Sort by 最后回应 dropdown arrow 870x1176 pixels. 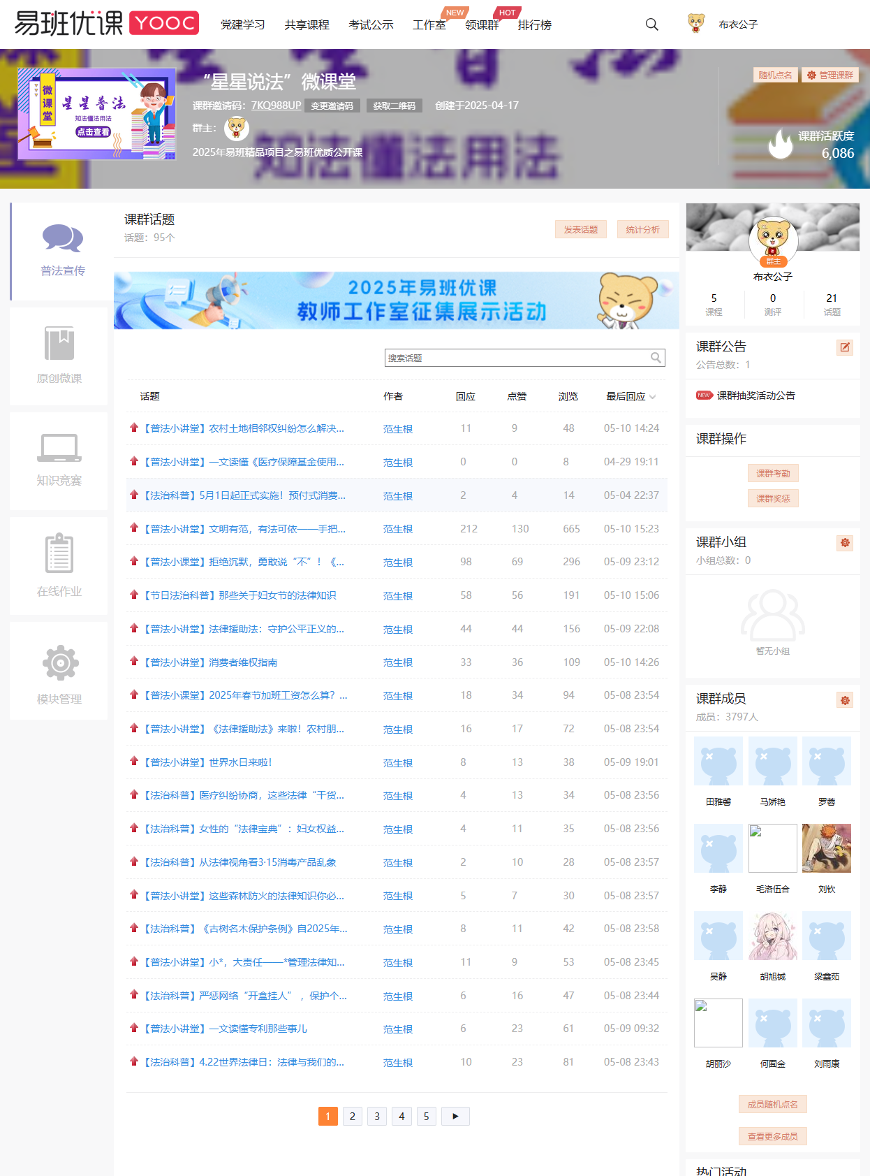click(x=652, y=397)
